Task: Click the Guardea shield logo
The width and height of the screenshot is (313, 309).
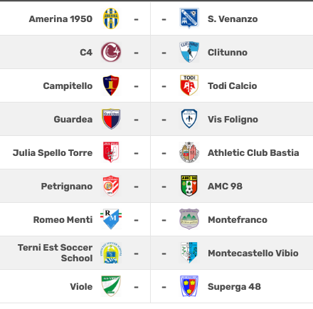Action: coord(111,119)
